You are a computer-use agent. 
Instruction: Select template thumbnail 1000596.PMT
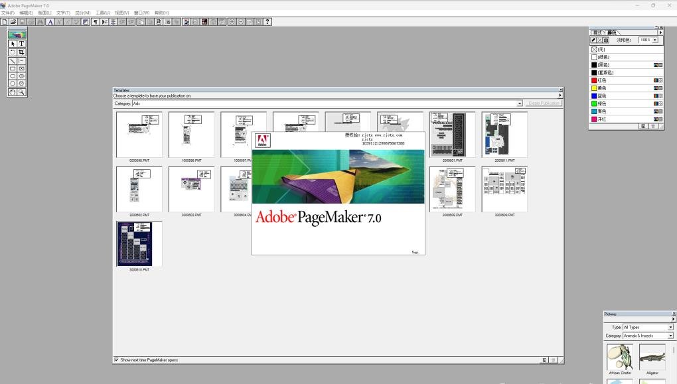[x=191, y=135]
